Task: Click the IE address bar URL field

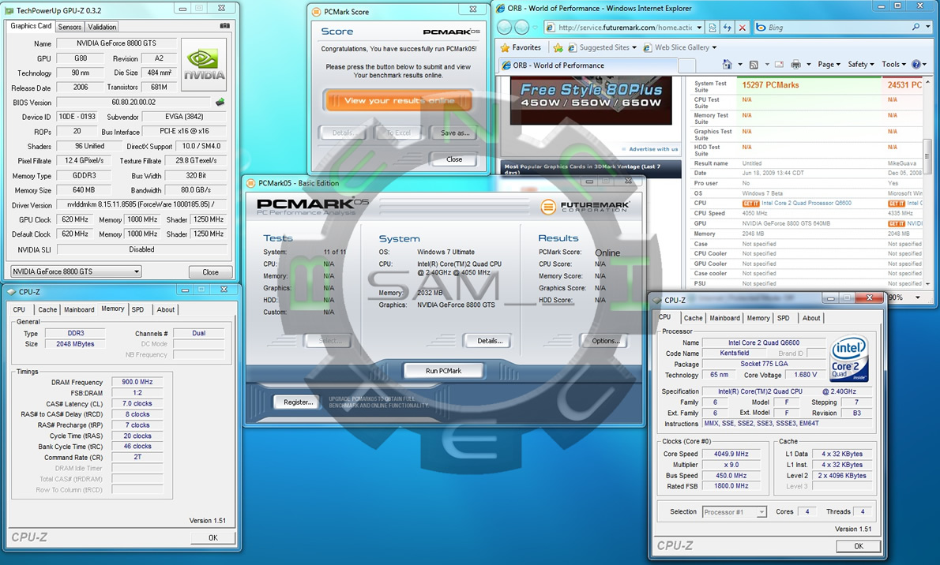Action: pos(624,28)
